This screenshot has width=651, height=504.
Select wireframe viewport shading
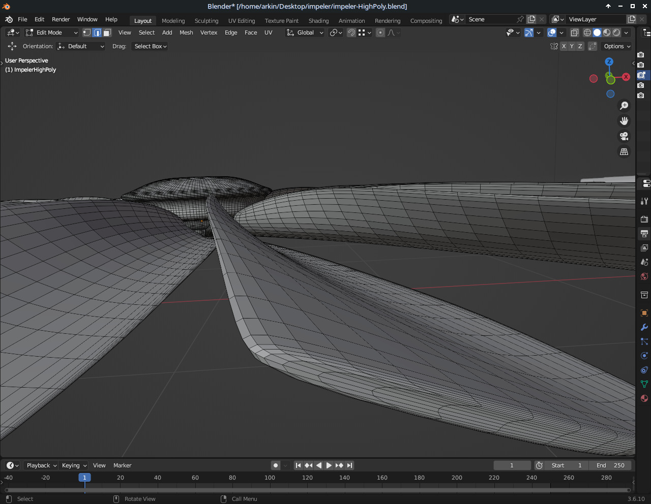click(x=587, y=33)
